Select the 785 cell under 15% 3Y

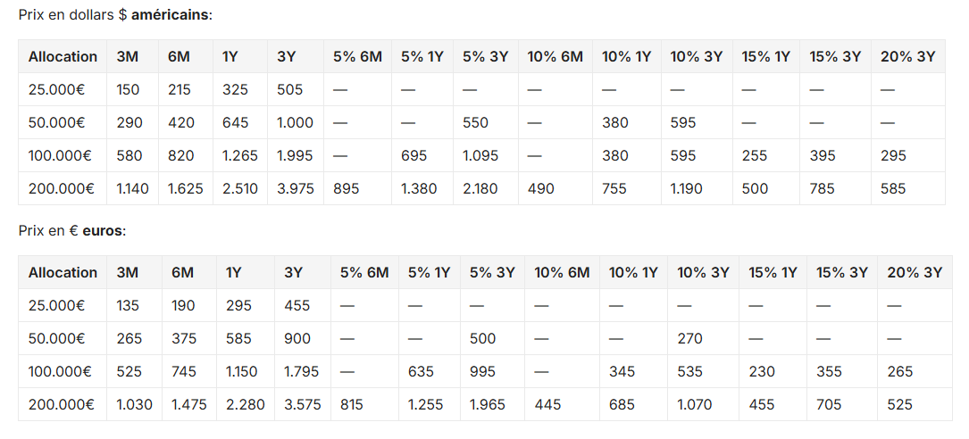click(823, 188)
